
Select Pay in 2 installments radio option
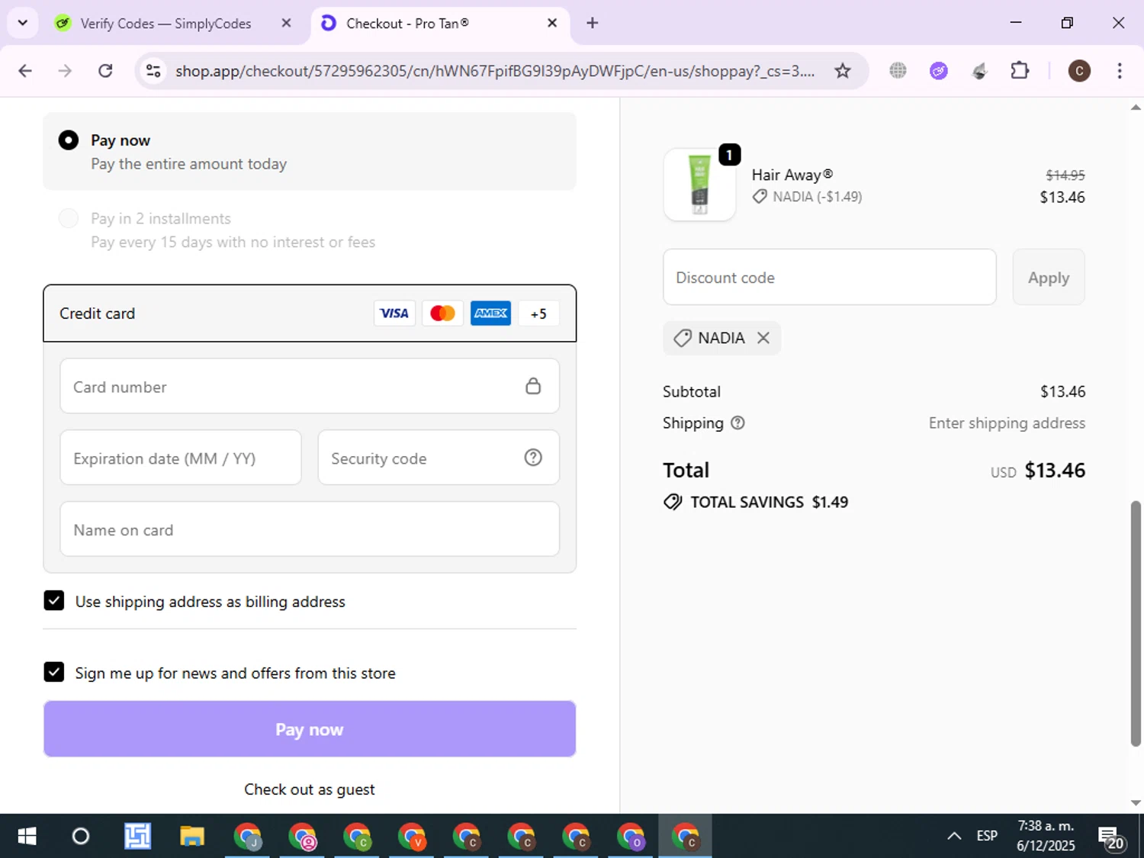click(69, 219)
